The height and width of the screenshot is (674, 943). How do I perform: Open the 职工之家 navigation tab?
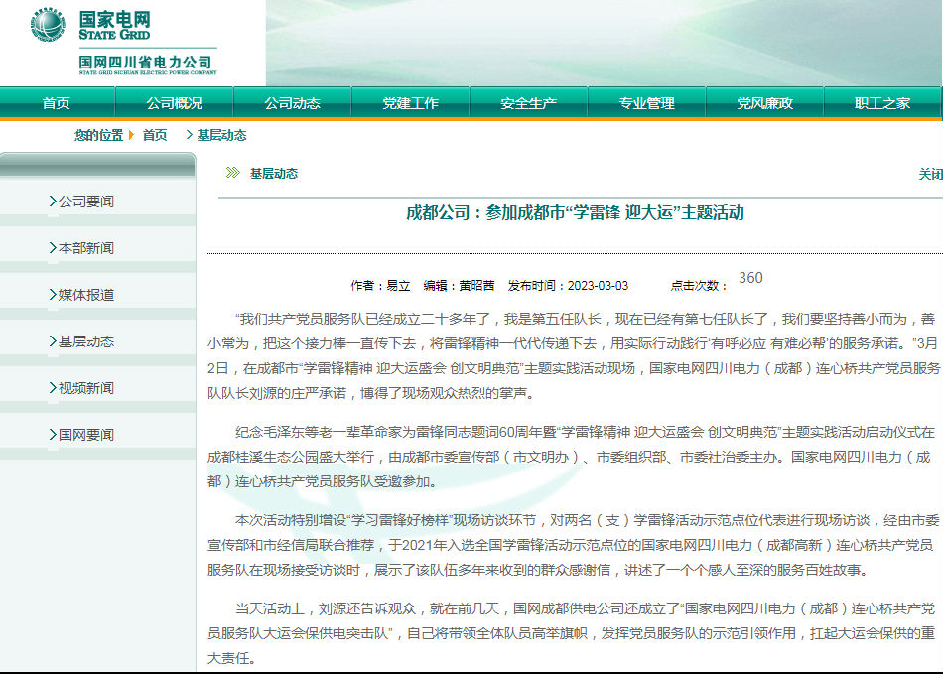click(x=882, y=103)
